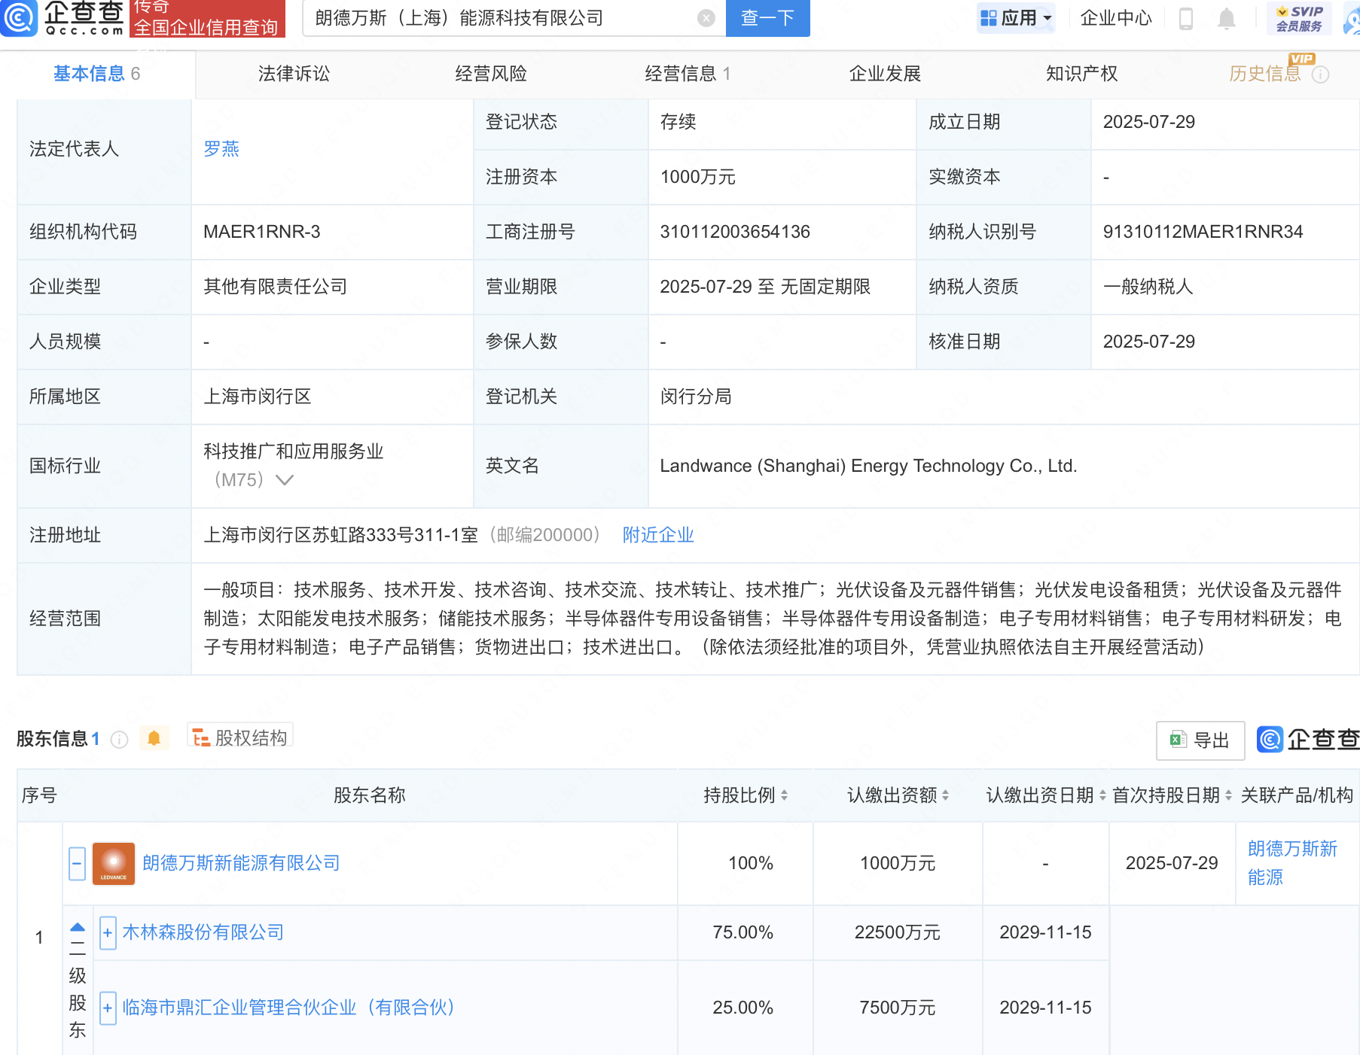Screen dimensions: 1360x1055
Task: Expand the 国标行业 M75 chevron
Action: tap(285, 479)
